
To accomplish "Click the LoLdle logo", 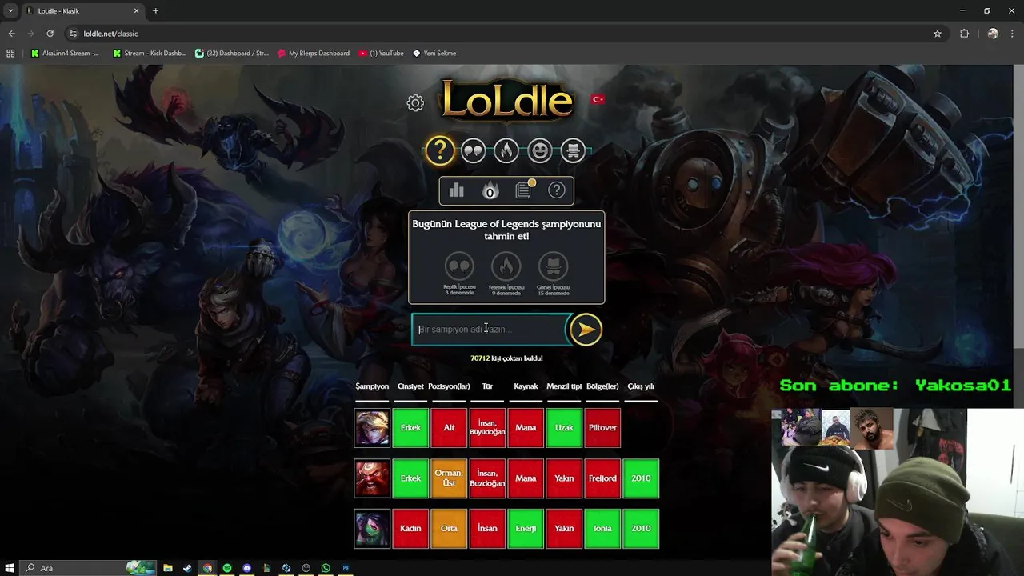I will pos(506,100).
